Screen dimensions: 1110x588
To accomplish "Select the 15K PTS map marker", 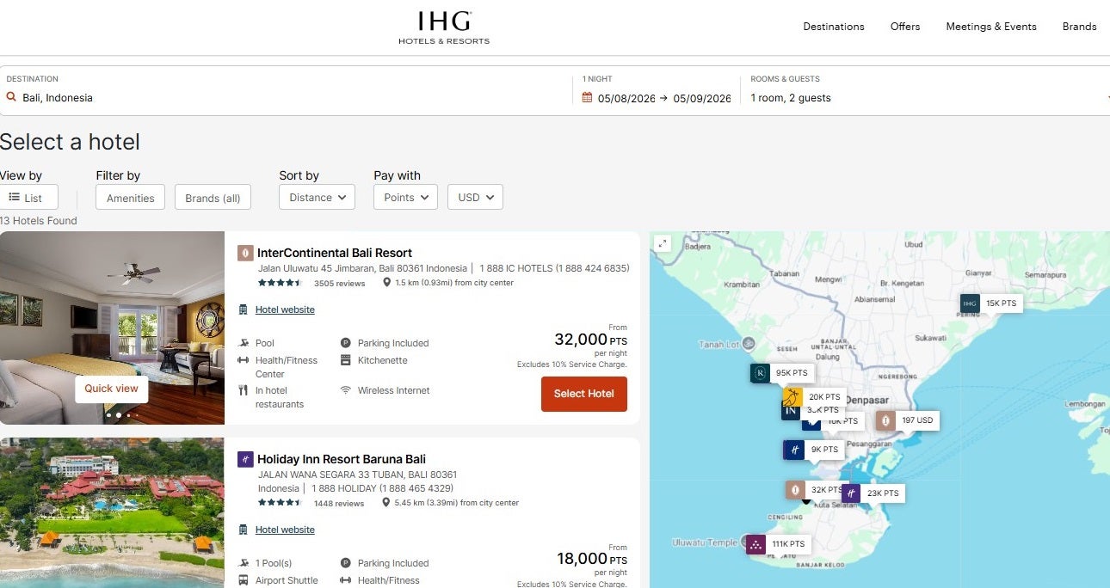I will [x=991, y=303].
